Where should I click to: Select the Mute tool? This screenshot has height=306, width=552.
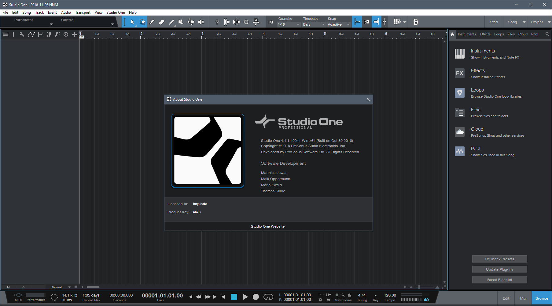(x=181, y=22)
